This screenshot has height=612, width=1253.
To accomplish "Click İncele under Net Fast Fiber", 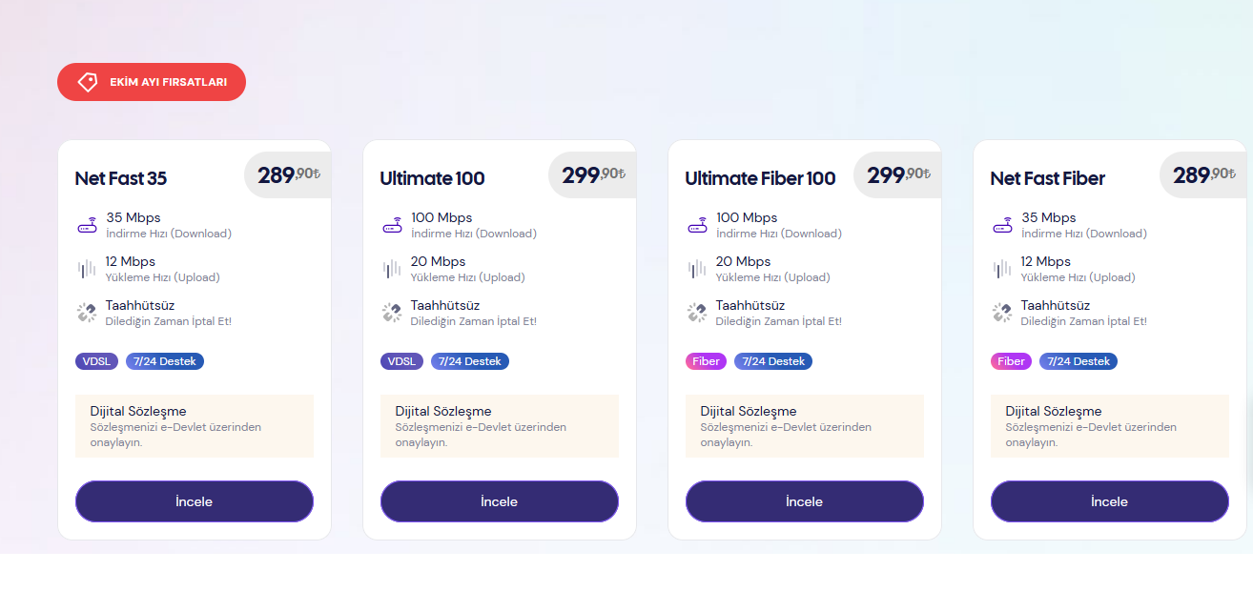I will pyautogui.click(x=1110, y=501).
